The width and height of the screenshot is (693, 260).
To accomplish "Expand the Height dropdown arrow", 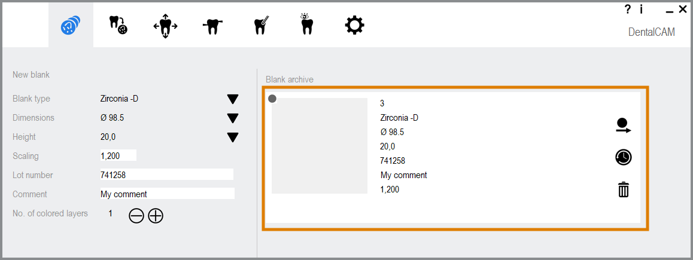I will (233, 137).
